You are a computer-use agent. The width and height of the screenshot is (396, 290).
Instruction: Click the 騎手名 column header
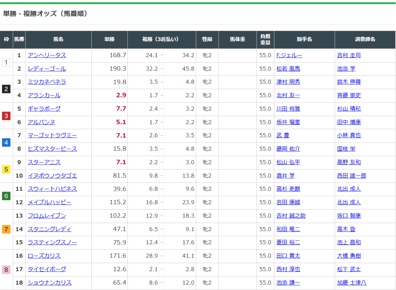click(x=304, y=39)
